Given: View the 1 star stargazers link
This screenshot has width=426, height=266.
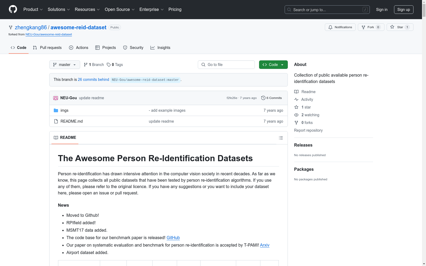Looking at the screenshot, I should tap(302, 107).
